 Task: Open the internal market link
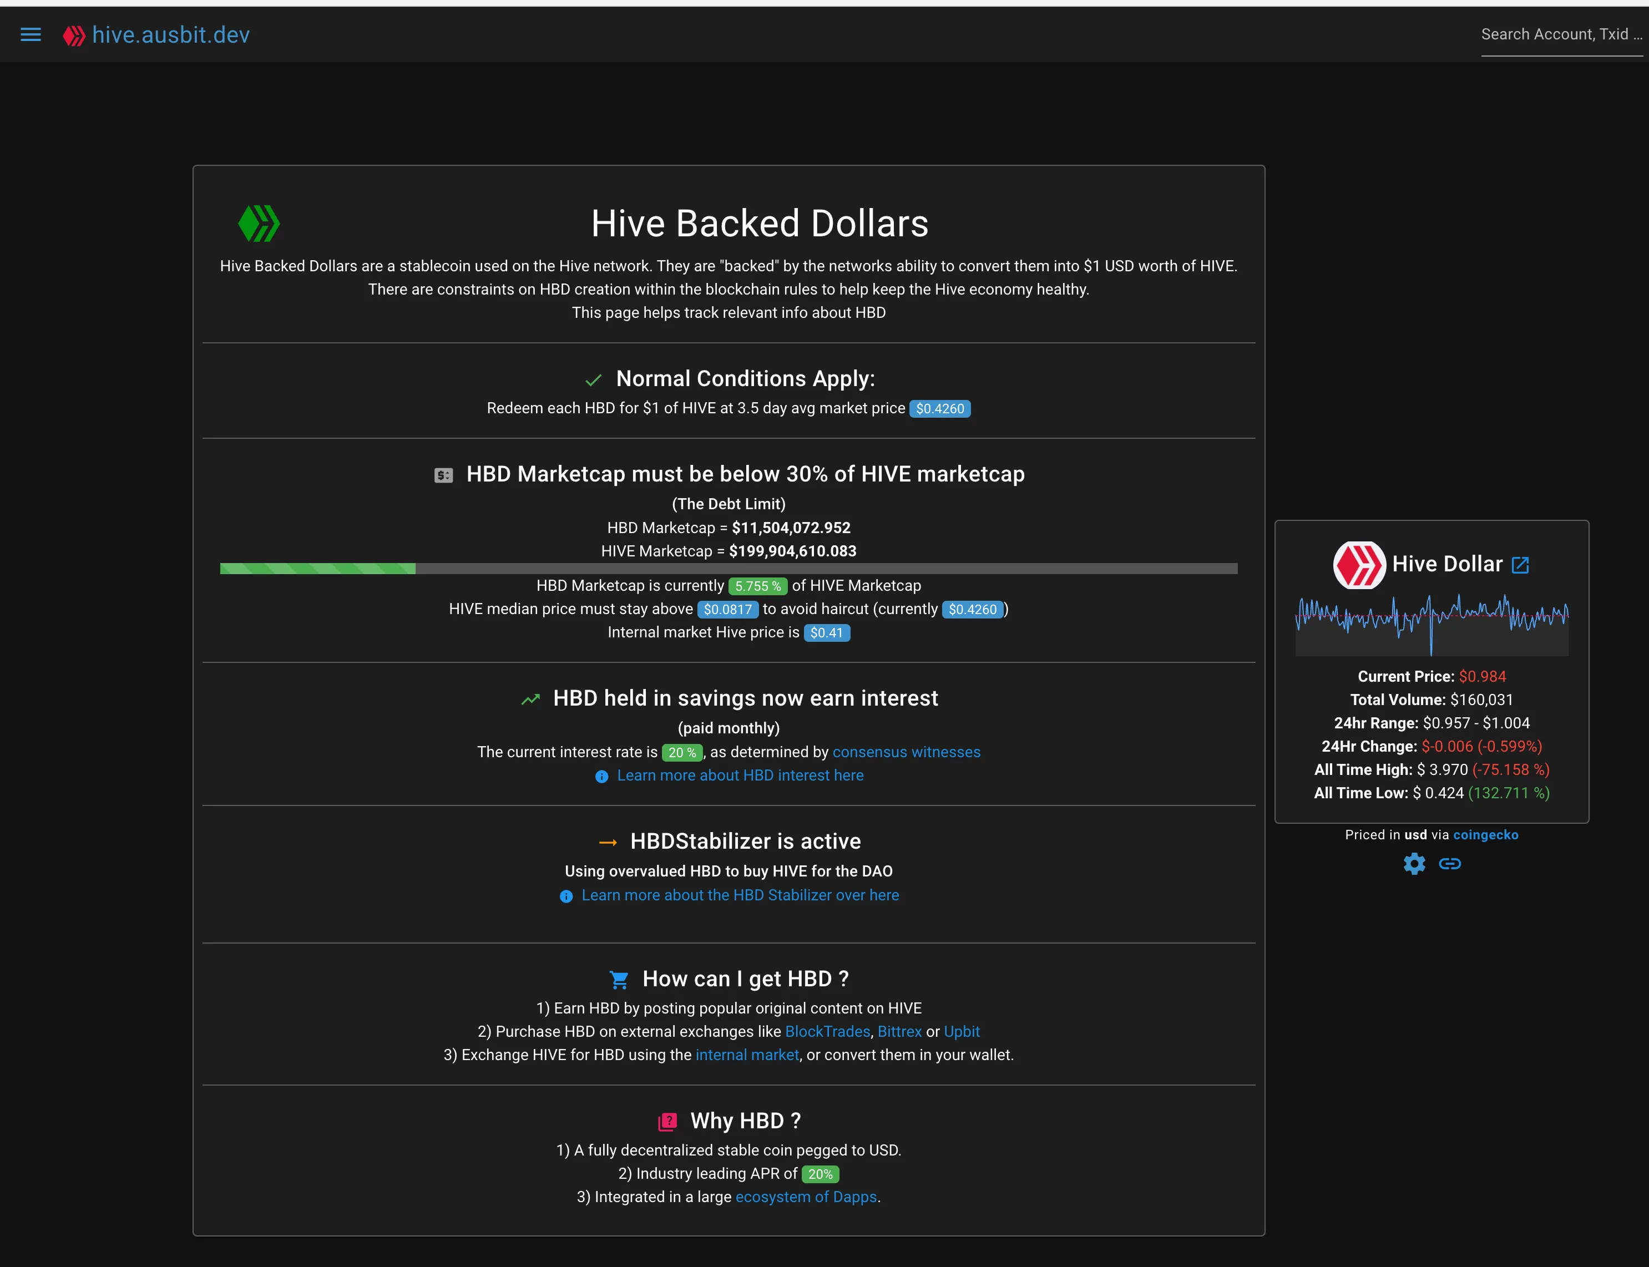[747, 1055]
